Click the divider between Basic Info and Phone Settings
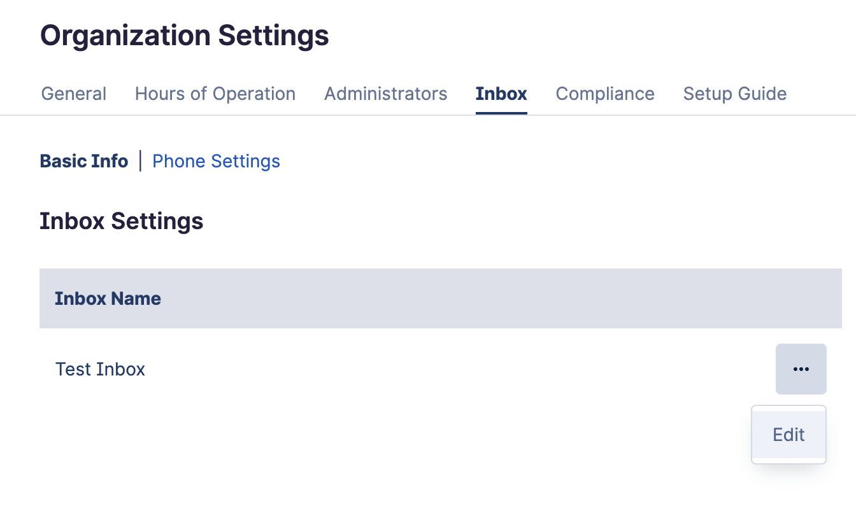 [140, 161]
